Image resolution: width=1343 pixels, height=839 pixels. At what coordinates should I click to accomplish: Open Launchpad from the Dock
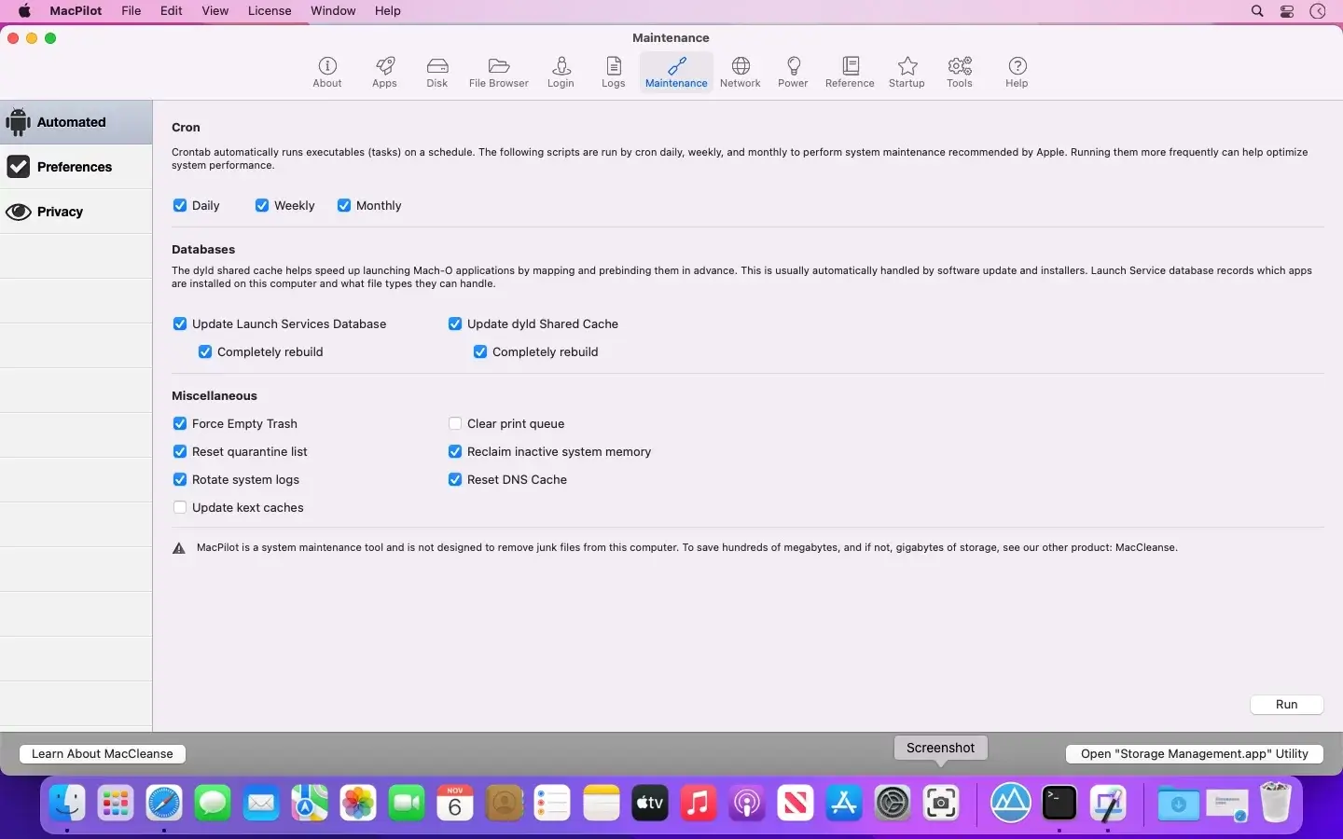coord(116,803)
